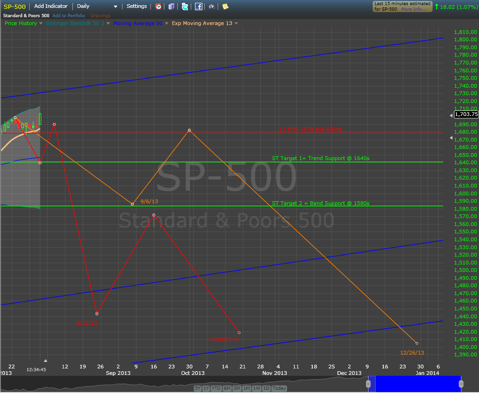Click the current price 1,703.75 label
This screenshot has width=479, height=393.
point(466,114)
